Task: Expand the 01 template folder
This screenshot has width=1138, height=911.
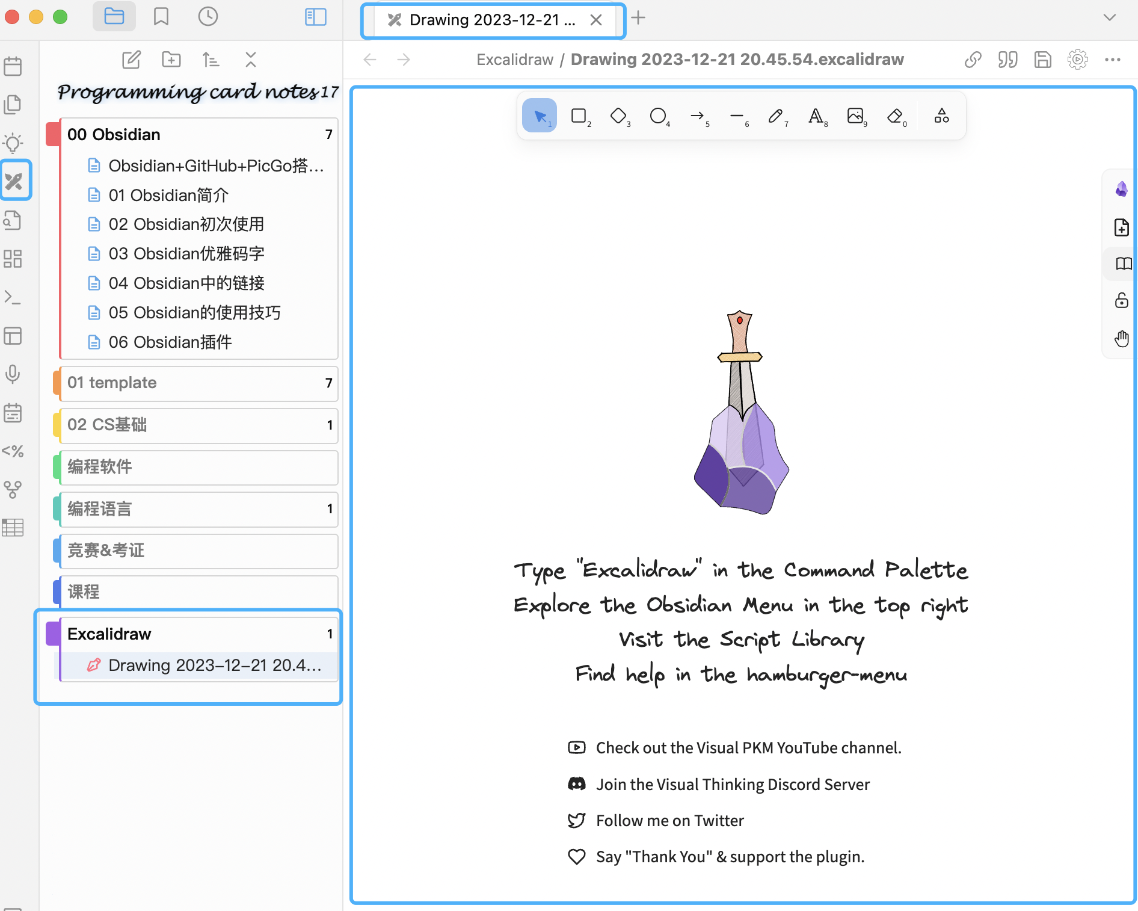Action: [x=199, y=383]
